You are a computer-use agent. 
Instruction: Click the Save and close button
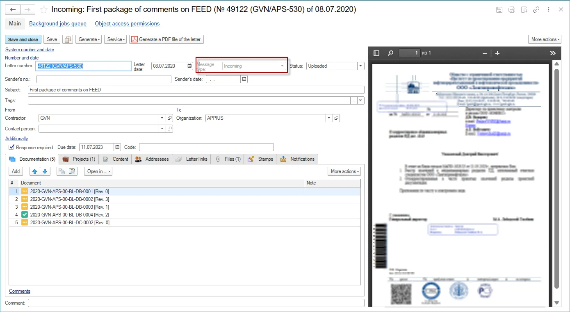click(x=23, y=39)
